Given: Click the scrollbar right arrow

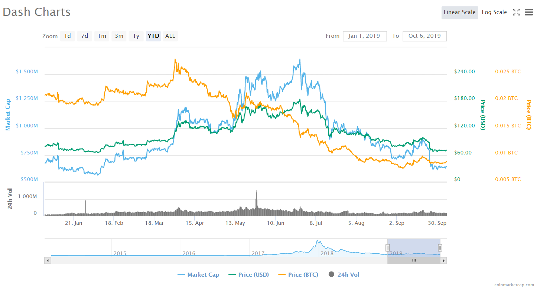Looking at the screenshot, I should coord(443,260).
